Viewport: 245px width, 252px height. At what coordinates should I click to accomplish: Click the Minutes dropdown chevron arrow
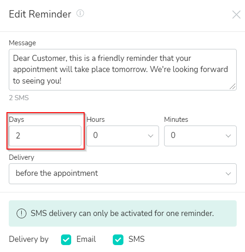[x=228, y=136]
